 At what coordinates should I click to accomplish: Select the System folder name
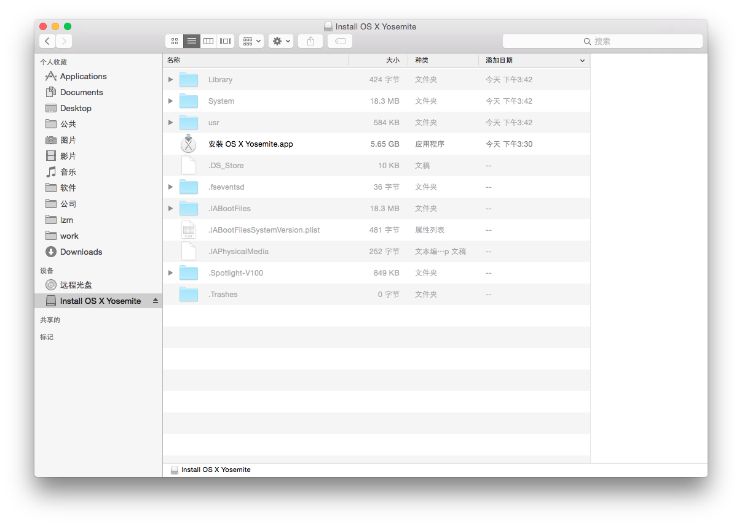pyautogui.click(x=221, y=101)
